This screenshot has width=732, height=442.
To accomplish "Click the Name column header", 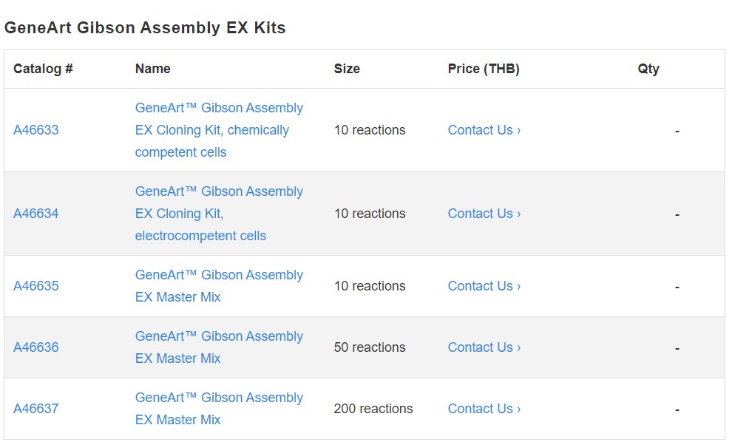I will tap(153, 69).
